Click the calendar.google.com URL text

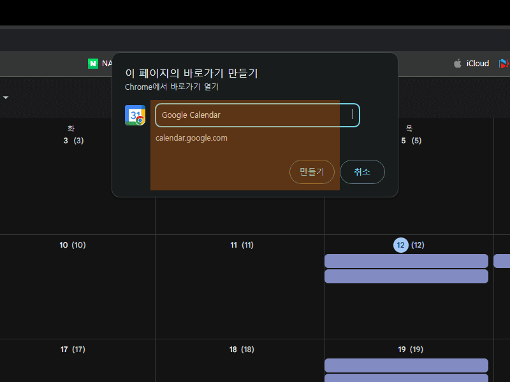tap(191, 138)
